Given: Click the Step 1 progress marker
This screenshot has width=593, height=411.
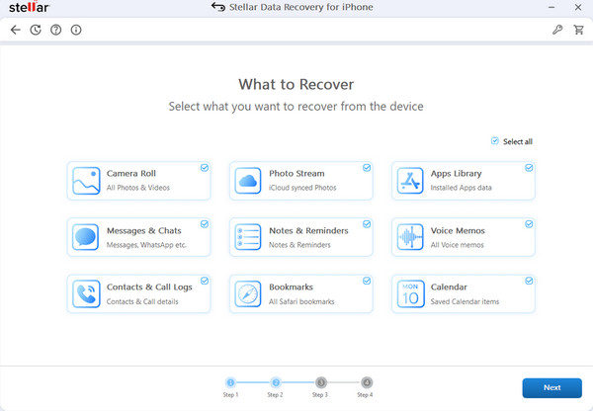Looking at the screenshot, I should click(230, 382).
